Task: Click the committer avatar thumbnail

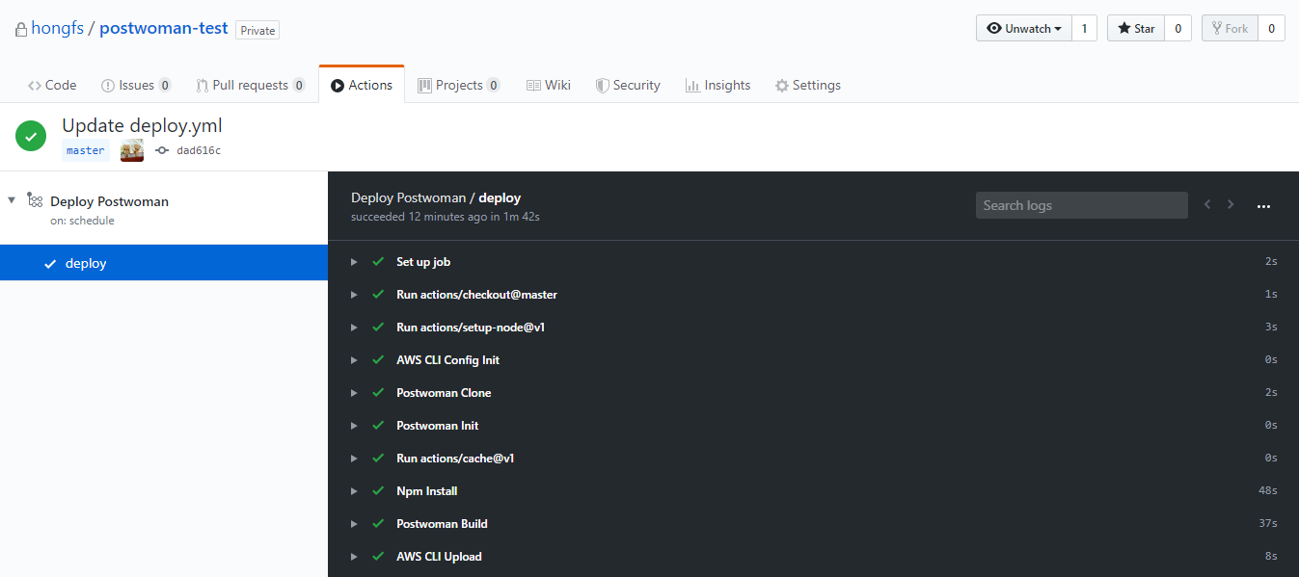Action: pyautogui.click(x=132, y=150)
